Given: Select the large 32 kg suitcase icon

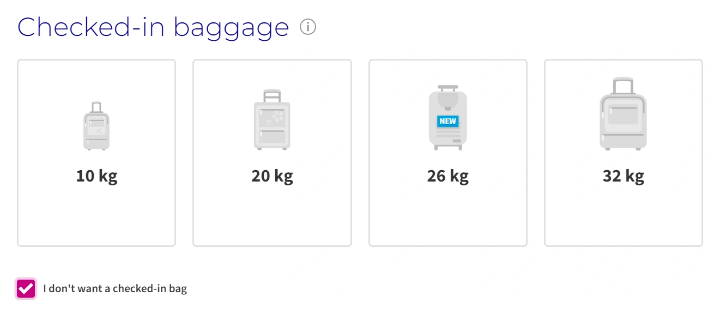Looking at the screenshot, I should pos(623,113).
